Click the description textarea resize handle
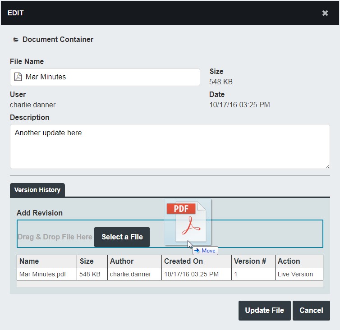This screenshot has width=340, height=330. coord(327,166)
